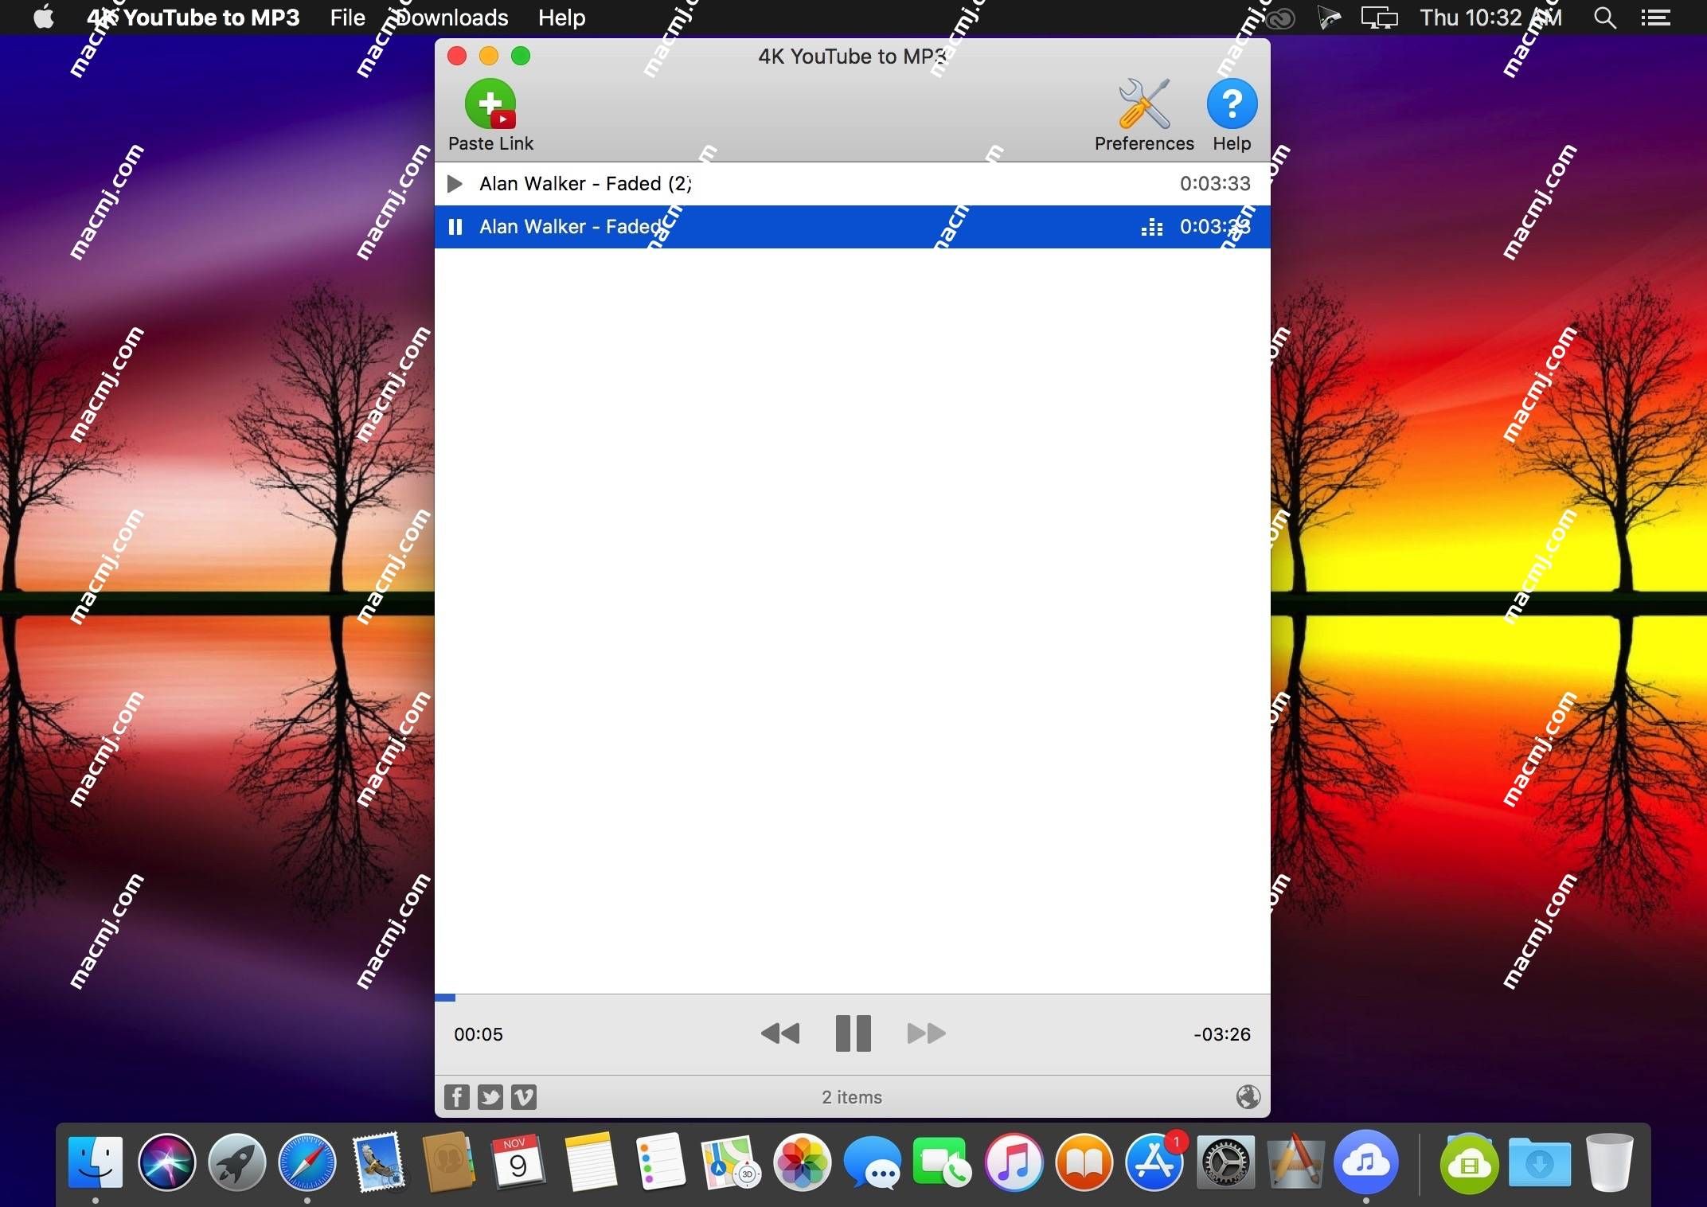Open the Trash in the dock
This screenshot has width=1707, height=1207.
[x=1609, y=1162]
